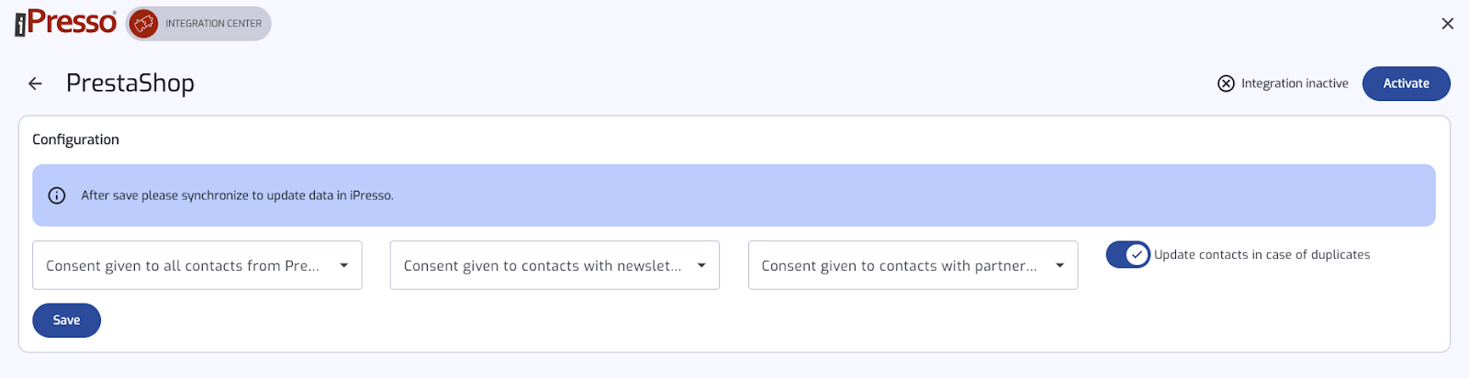Click the iPresso logo

tap(66, 23)
